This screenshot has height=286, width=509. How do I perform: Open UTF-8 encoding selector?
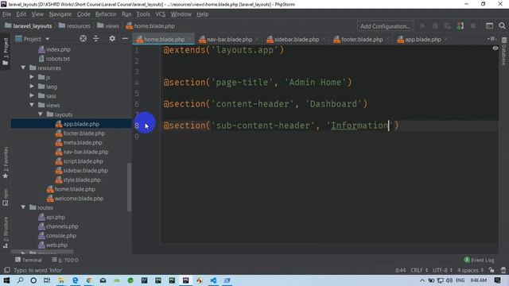pyautogui.click(x=442, y=270)
